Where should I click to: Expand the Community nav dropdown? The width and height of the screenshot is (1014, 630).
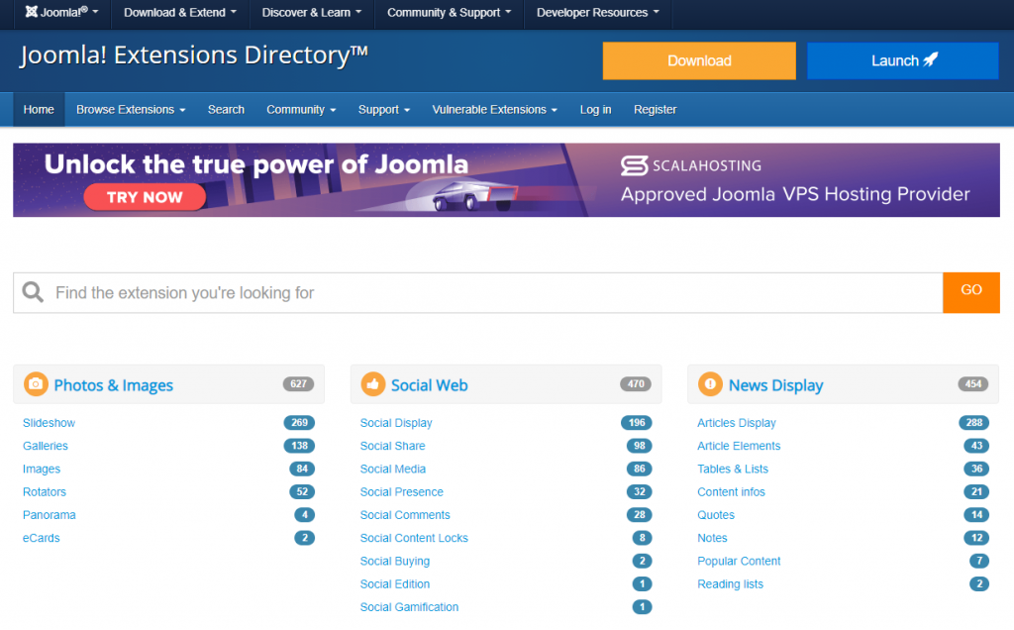point(301,109)
